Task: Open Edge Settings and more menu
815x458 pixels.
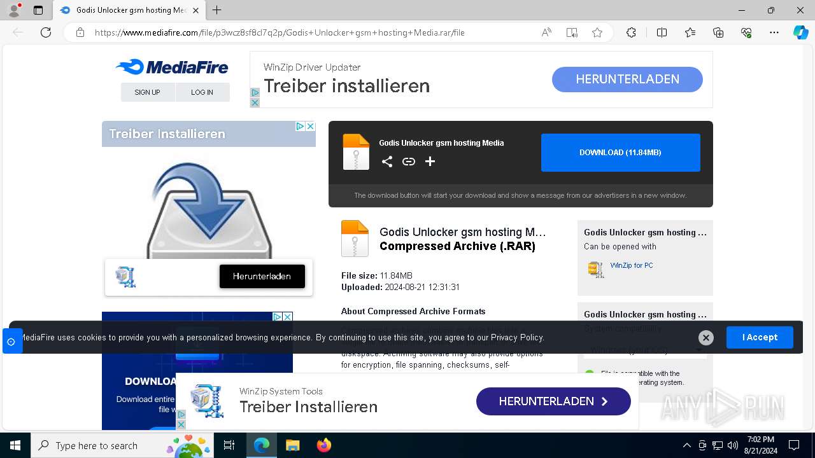Action: pos(774,32)
